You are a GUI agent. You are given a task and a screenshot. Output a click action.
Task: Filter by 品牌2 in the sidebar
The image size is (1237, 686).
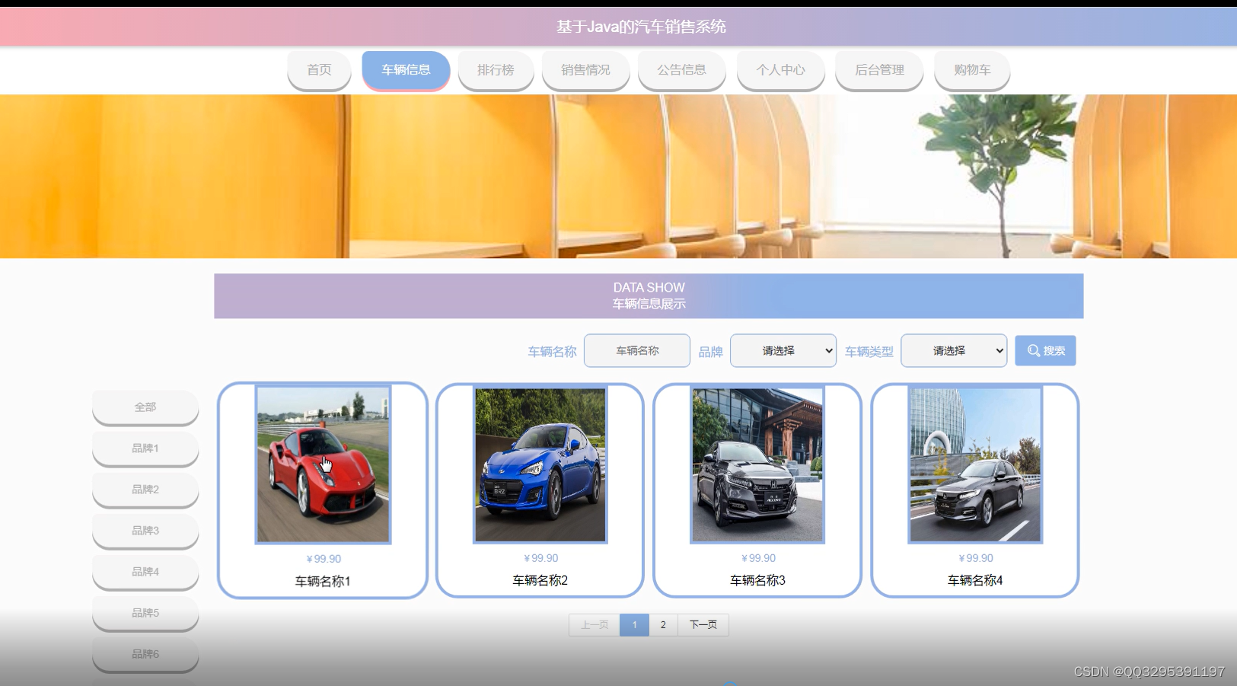point(145,490)
